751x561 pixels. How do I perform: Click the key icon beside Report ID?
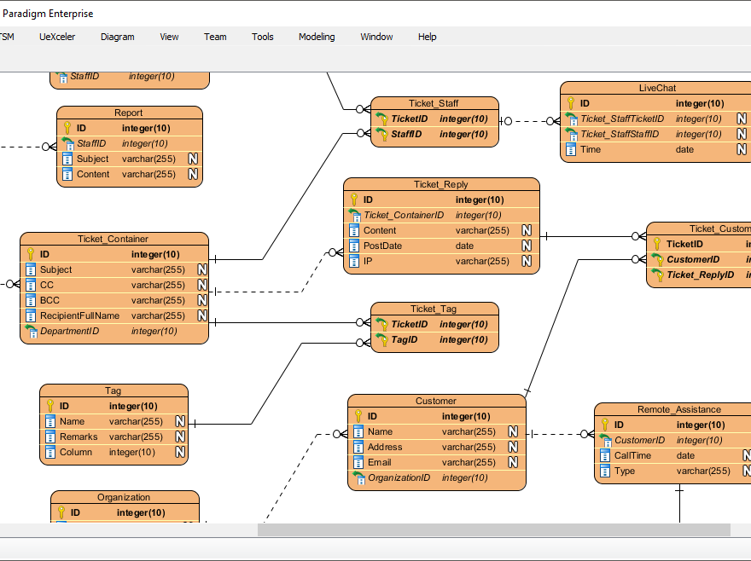(x=68, y=128)
